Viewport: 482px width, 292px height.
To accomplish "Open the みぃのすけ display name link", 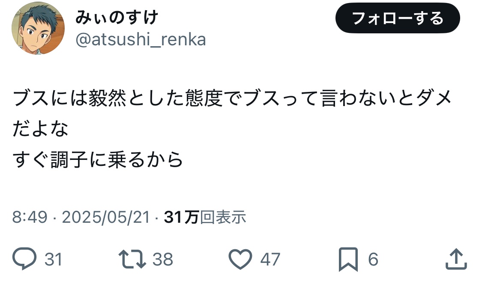I will pyautogui.click(x=117, y=18).
